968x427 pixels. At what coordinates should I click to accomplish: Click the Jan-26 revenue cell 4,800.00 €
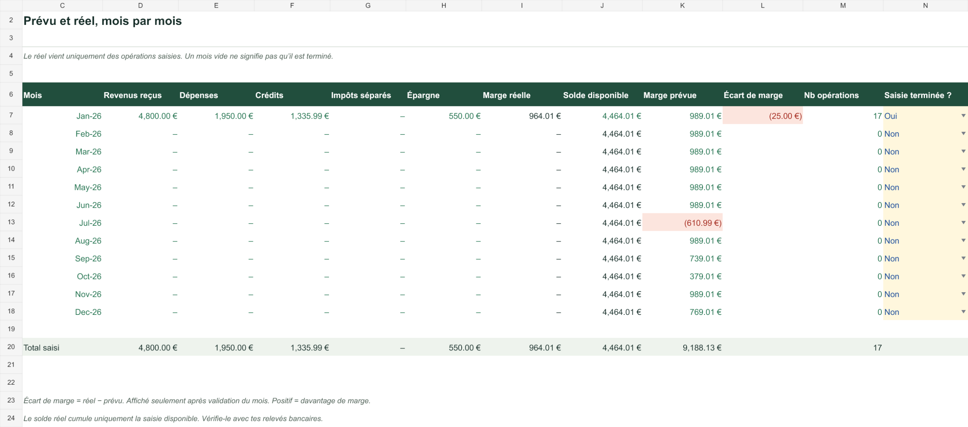click(140, 116)
